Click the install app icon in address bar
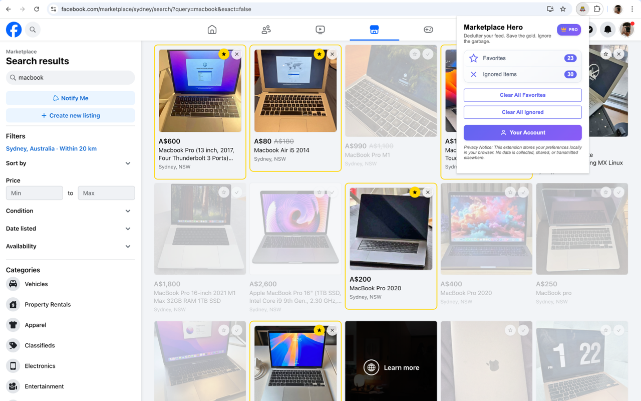This screenshot has height=401, width=641. 550,9
